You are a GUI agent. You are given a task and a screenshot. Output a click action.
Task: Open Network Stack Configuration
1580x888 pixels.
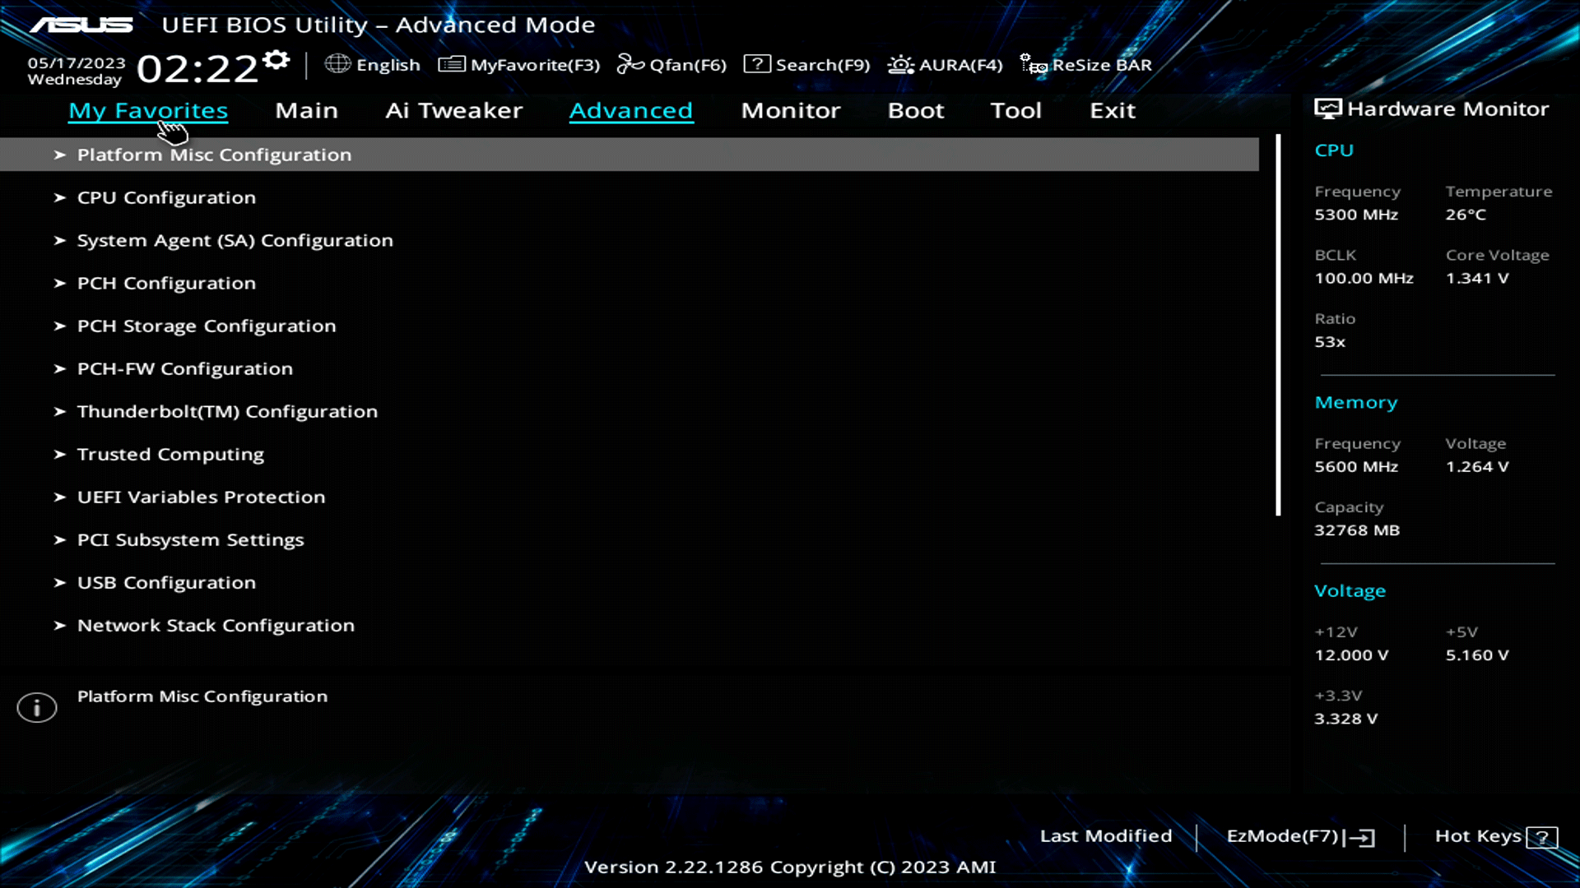tap(216, 625)
